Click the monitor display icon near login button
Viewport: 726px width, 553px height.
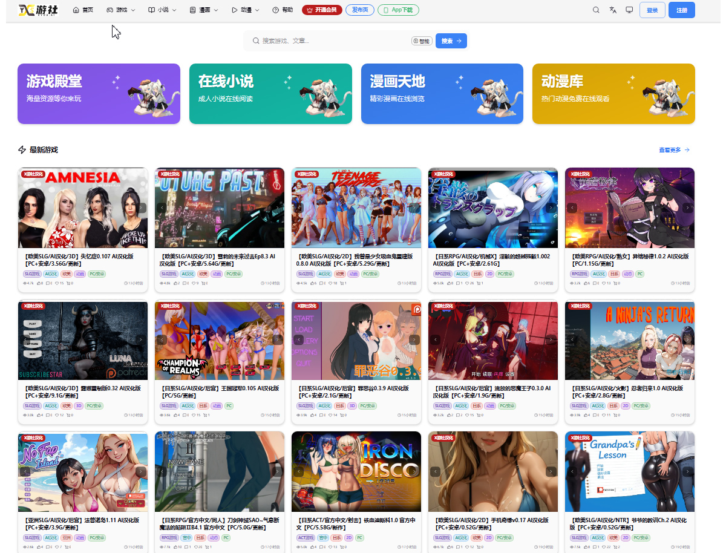point(629,10)
